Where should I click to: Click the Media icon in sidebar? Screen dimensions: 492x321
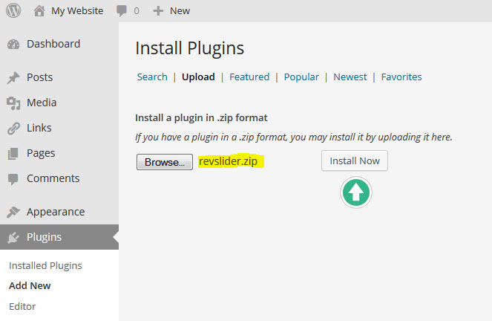13,103
